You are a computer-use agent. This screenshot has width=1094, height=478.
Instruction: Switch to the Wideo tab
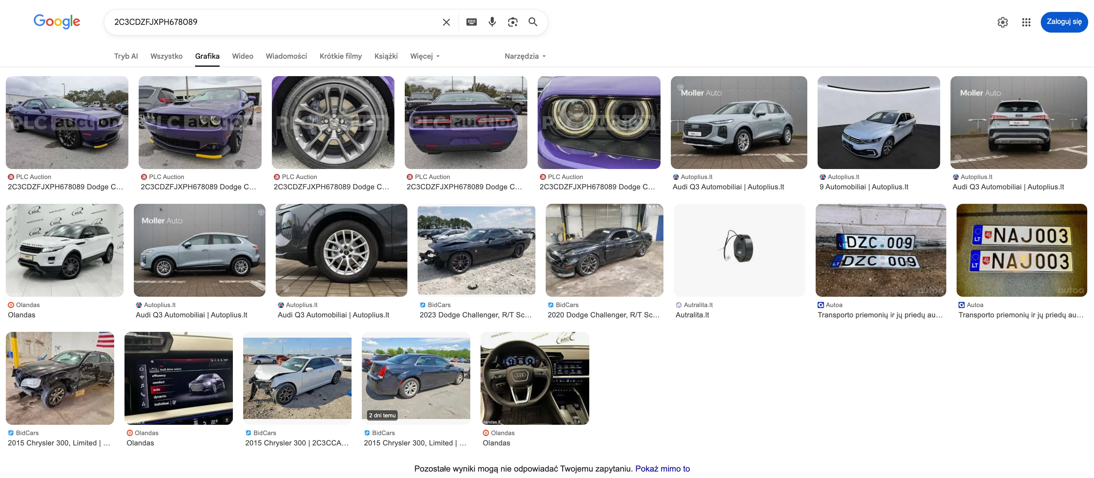[243, 56]
